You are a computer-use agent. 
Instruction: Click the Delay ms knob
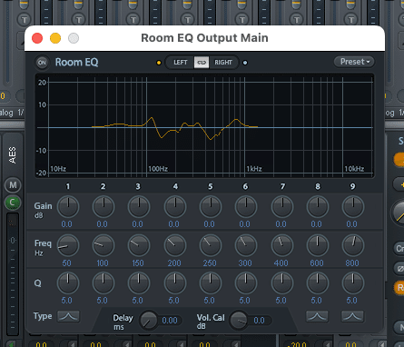point(148,321)
